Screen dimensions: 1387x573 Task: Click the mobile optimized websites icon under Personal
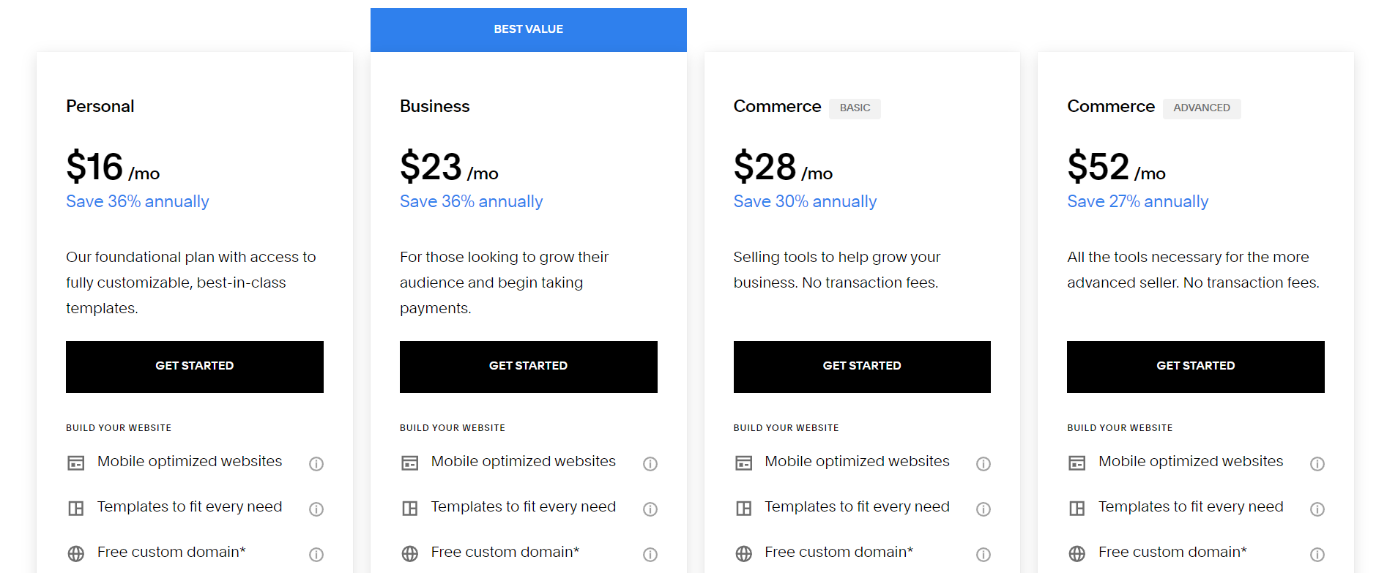point(75,462)
